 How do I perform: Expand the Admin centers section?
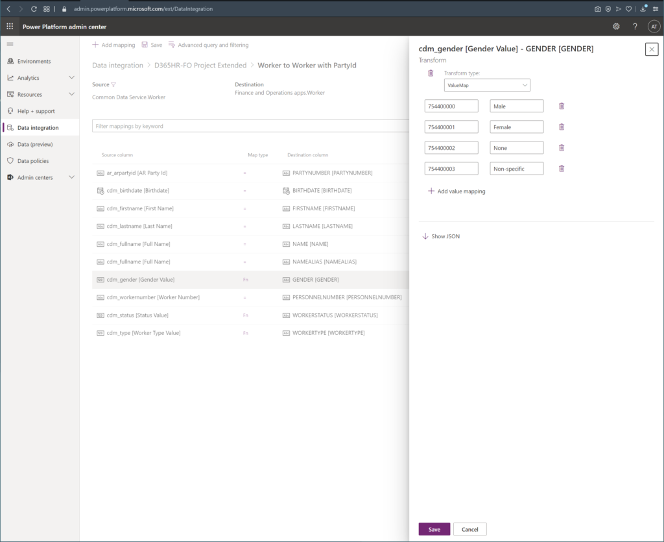(x=71, y=177)
